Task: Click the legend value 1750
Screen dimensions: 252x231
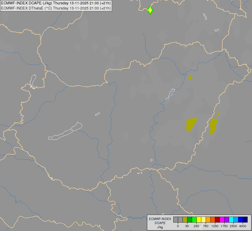Action: [224, 226]
